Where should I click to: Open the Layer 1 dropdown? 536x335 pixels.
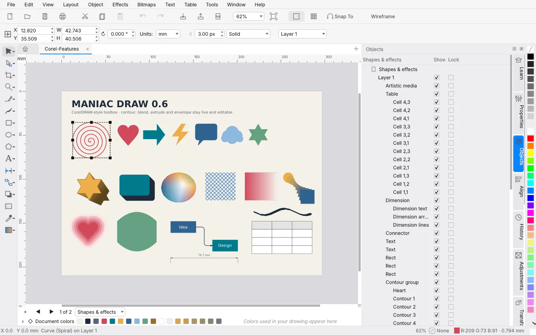[303, 34]
